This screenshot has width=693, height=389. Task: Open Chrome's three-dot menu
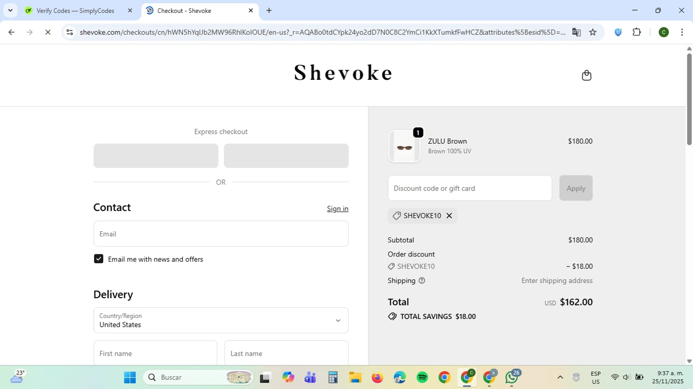point(682,32)
